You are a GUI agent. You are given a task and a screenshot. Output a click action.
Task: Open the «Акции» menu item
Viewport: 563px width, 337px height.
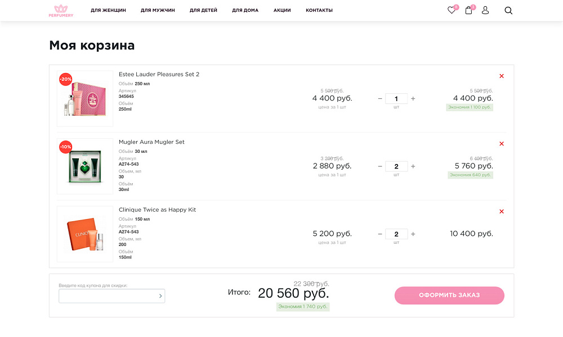pyautogui.click(x=282, y=10)
